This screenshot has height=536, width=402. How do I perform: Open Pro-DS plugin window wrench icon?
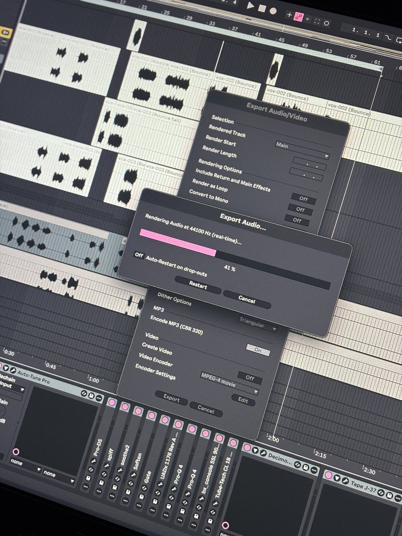(x=93, y=461)
